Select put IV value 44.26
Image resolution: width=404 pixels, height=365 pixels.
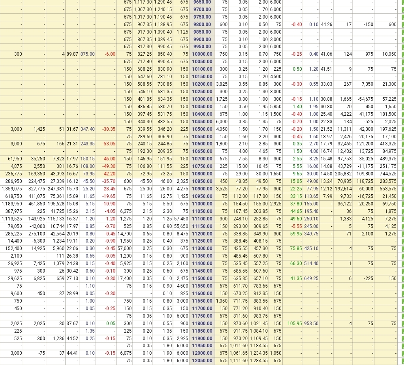(x=327, y=24)
